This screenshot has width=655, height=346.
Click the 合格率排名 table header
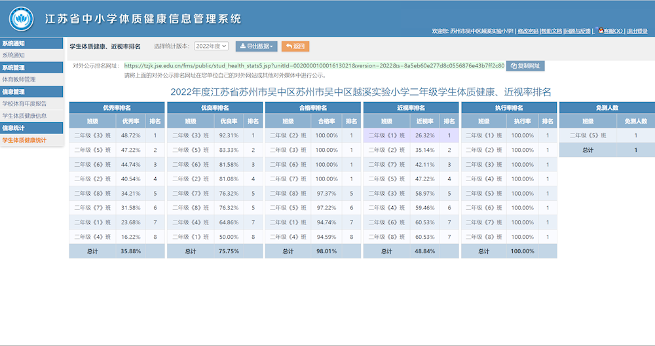pyautogui.click(x=313, y=108)
